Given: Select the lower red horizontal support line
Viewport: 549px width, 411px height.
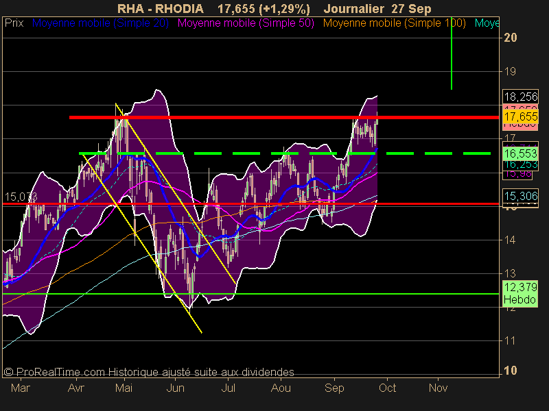Looking at the screenshot, I should tap(250, 203).
